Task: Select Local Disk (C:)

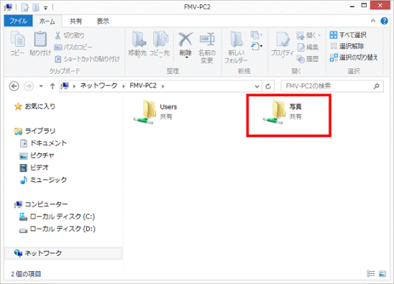Action: [57, 217]
